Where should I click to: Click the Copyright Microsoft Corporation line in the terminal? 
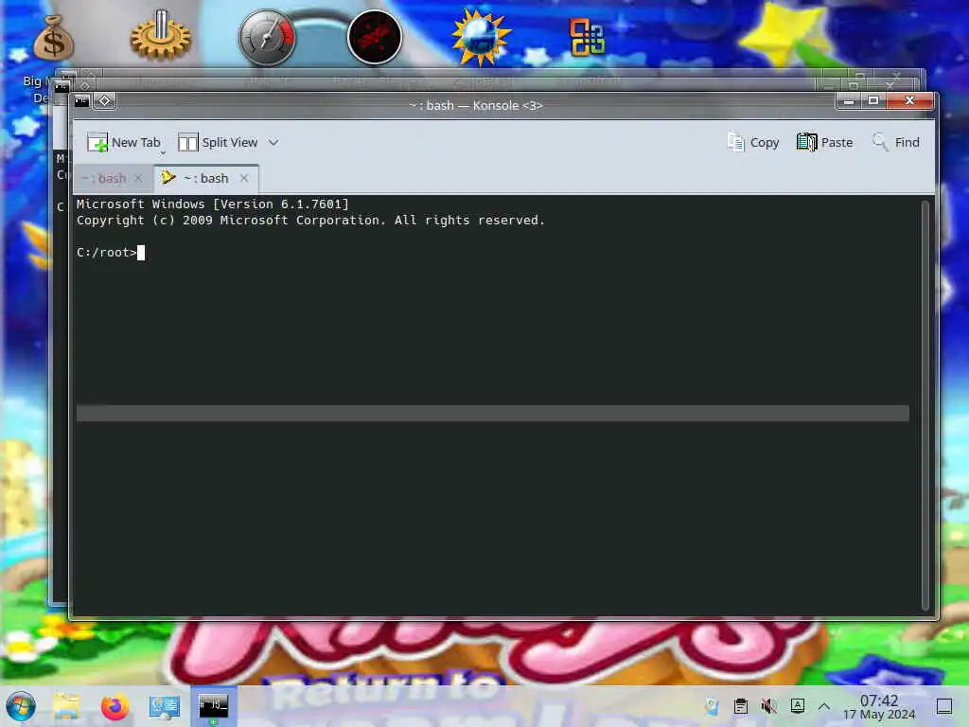click(x=310, y=220)
